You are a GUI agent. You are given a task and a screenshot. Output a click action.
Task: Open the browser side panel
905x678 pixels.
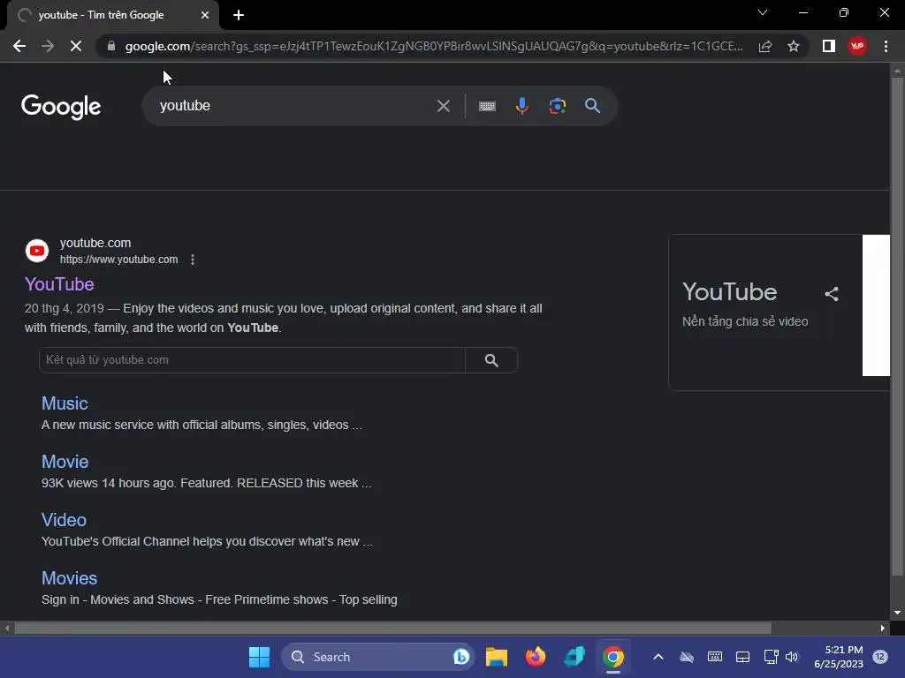point(829,46)
